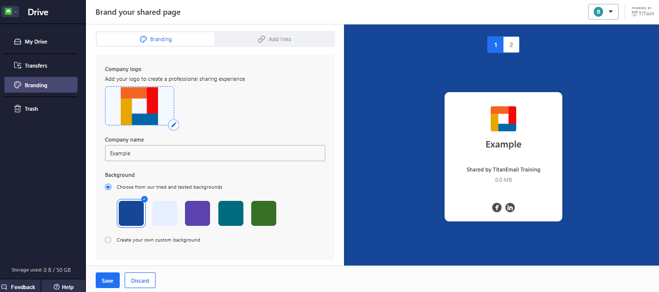Click the palette icon on Branding tab

[143, 39]
